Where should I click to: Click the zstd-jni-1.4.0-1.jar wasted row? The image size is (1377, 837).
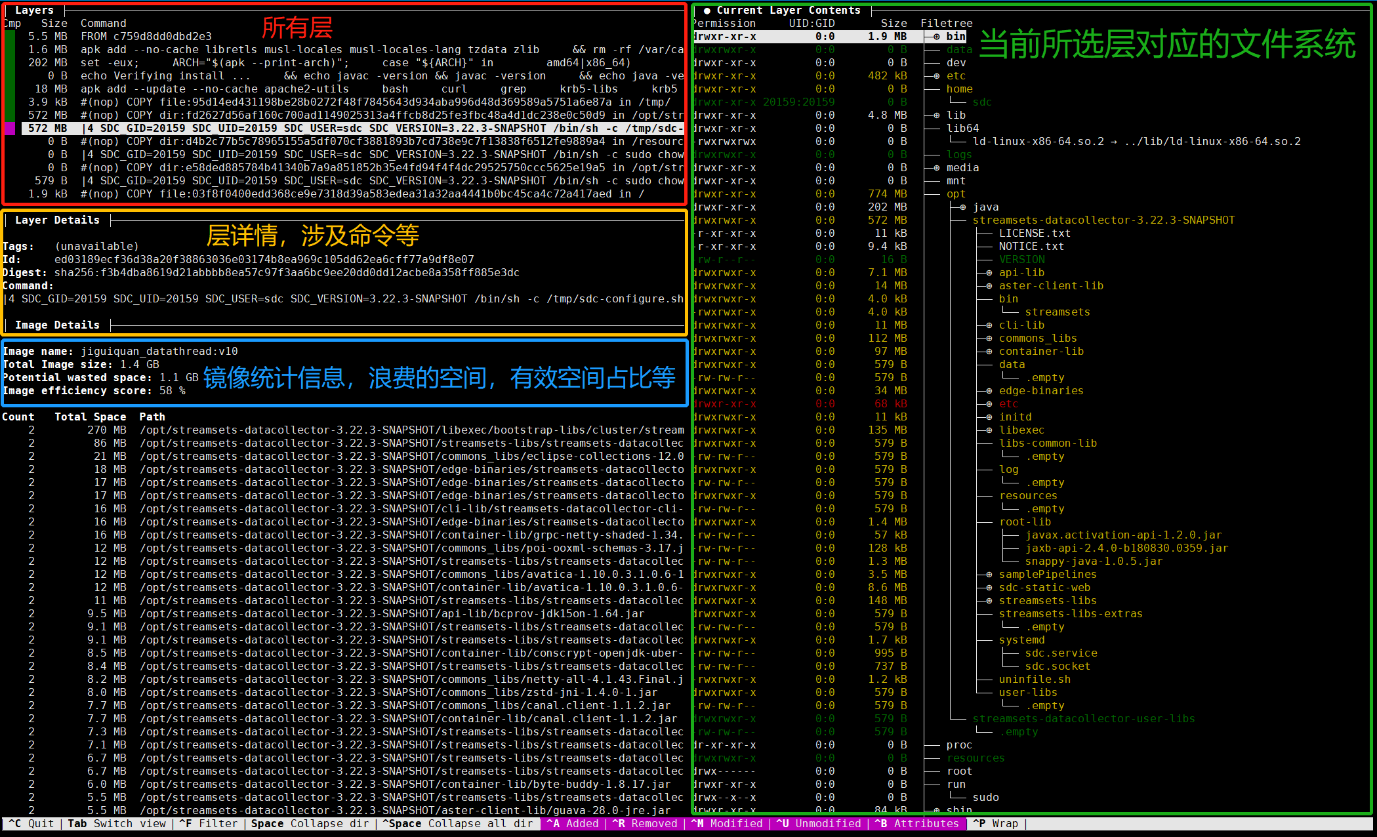[343, 693]
